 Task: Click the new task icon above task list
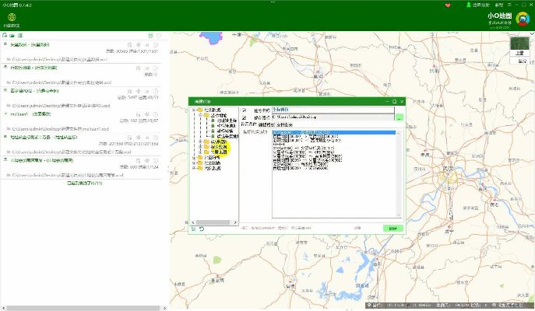(x=5, y=36)
